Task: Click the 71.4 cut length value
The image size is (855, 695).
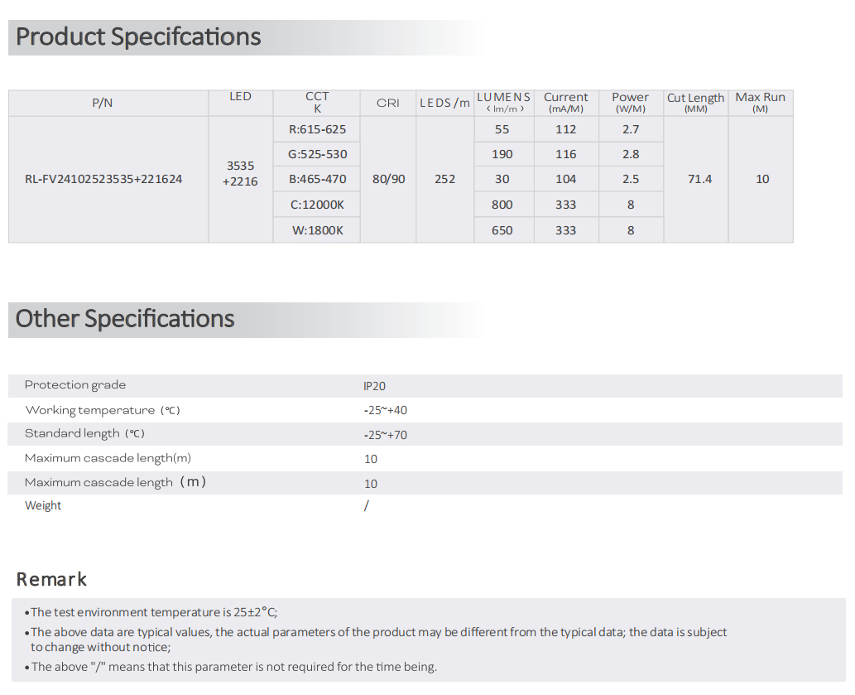Action: pos(700,179)
